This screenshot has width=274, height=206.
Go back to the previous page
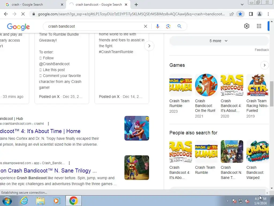coord(6,14)
